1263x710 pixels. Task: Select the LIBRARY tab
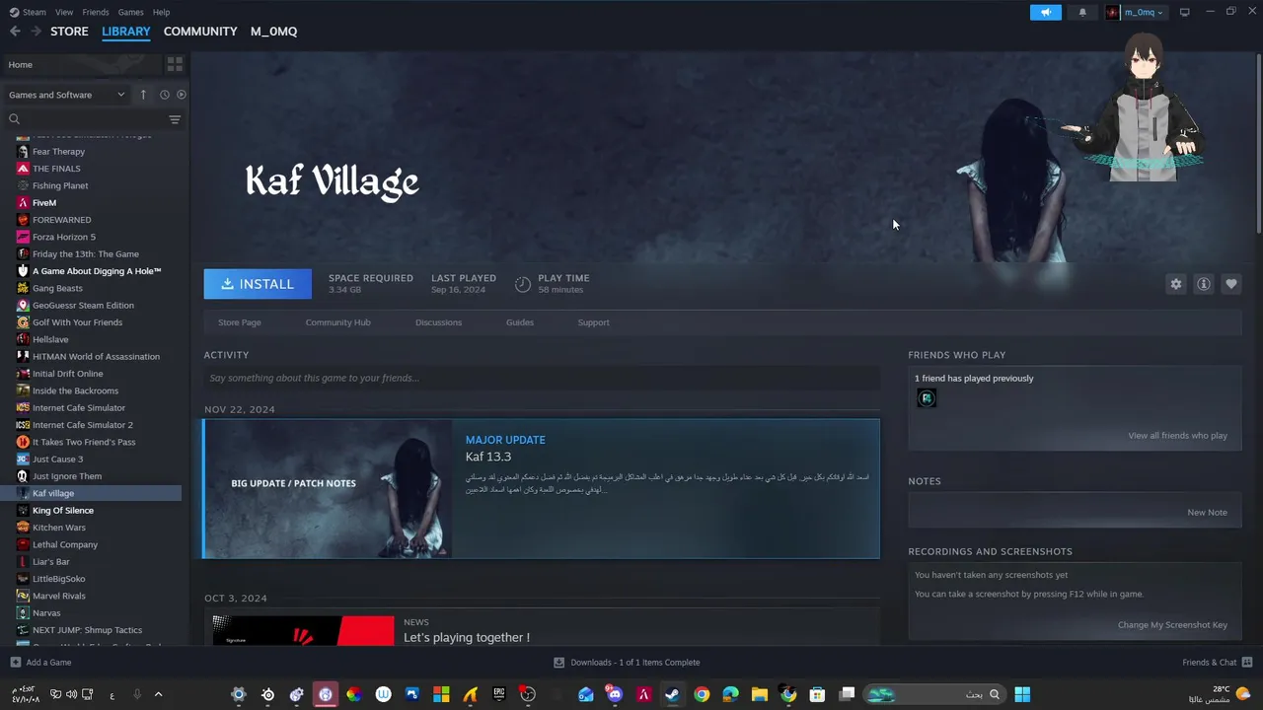126,32
